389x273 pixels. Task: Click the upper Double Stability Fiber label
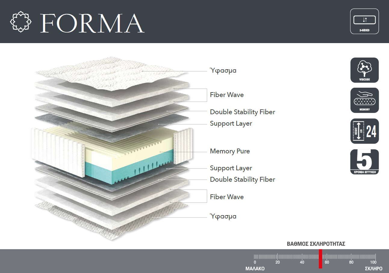(x=242, y=112)
